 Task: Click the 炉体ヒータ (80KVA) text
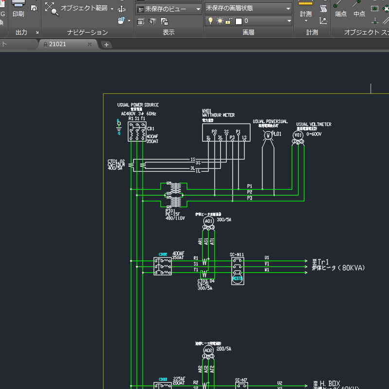[338, 268]
